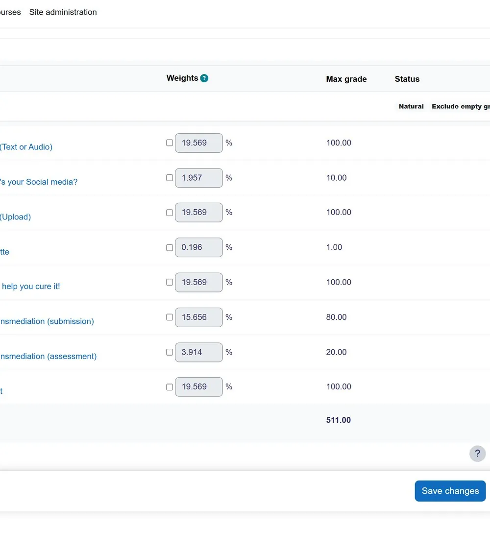Click the Status column header
Screen dimensions: 490x553
coord(407,79)
